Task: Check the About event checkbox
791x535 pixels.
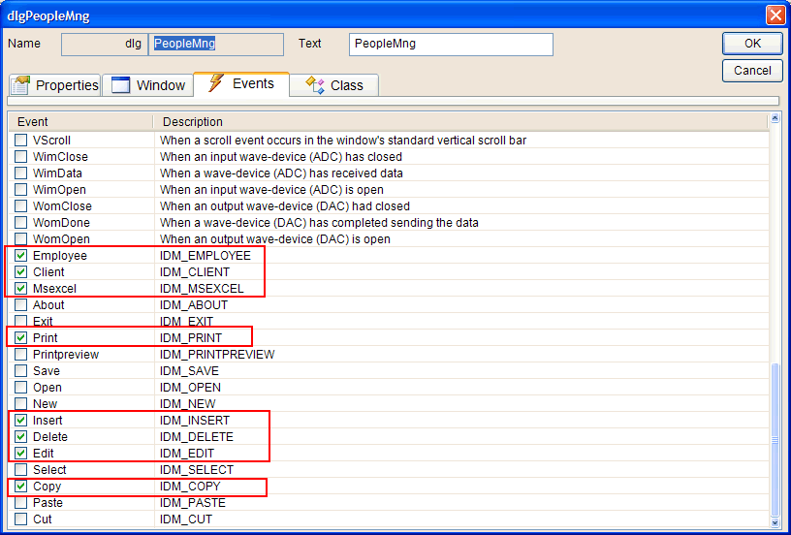Action: pyautogui.click(x=20, y=305)
